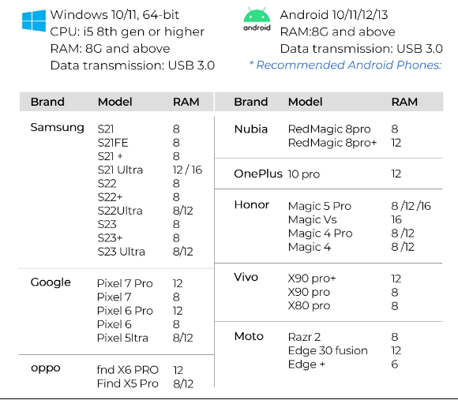Select the Razr 2 model text
The width and height of the screenshot is (458, 400).
tap(304, 337)
